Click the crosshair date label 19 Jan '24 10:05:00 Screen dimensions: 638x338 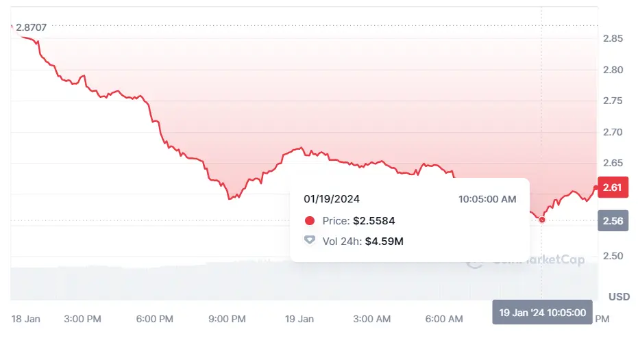tap(542, 313)
